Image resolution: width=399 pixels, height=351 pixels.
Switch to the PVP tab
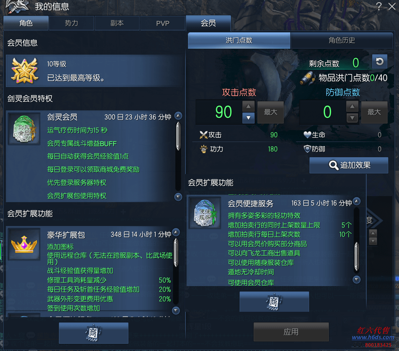click(x=163, y=23)
